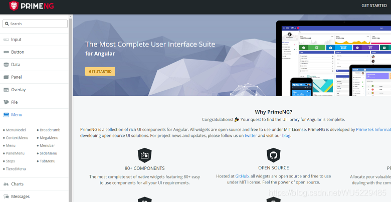This screenshot has width=391, height=202.
Task: Click the Most Complete User Interface Suite title
Action: point(150,44)
